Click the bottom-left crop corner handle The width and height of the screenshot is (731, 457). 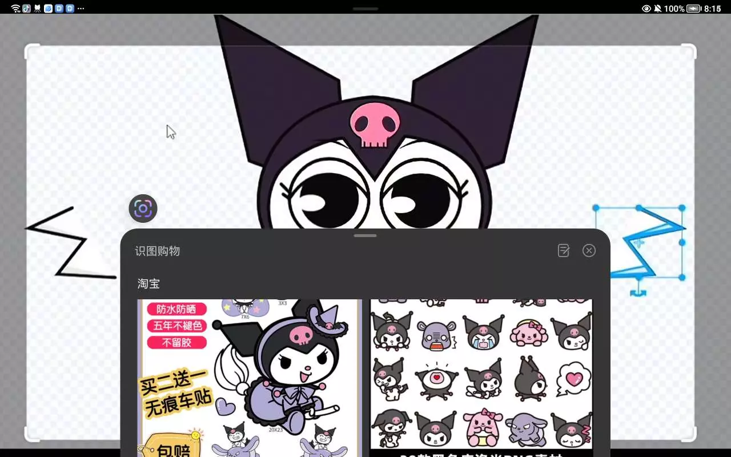pos(33,434)
